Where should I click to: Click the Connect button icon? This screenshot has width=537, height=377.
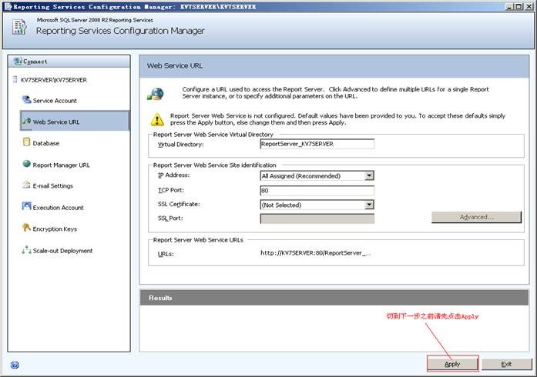click(18, 62)
